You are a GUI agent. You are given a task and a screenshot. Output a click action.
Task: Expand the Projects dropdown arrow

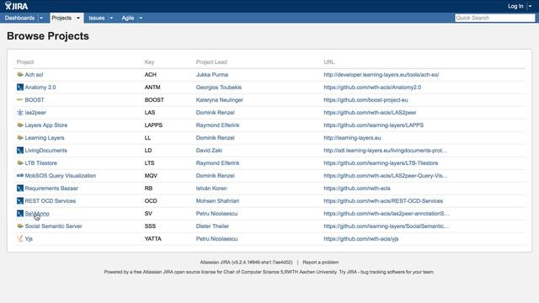pos(78,18)
